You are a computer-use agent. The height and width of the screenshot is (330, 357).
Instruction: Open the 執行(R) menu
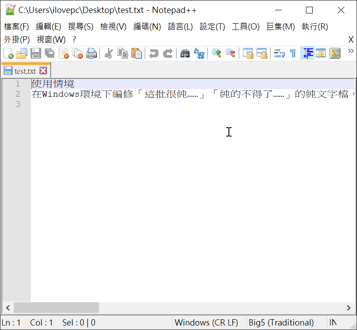click(315, 26)
